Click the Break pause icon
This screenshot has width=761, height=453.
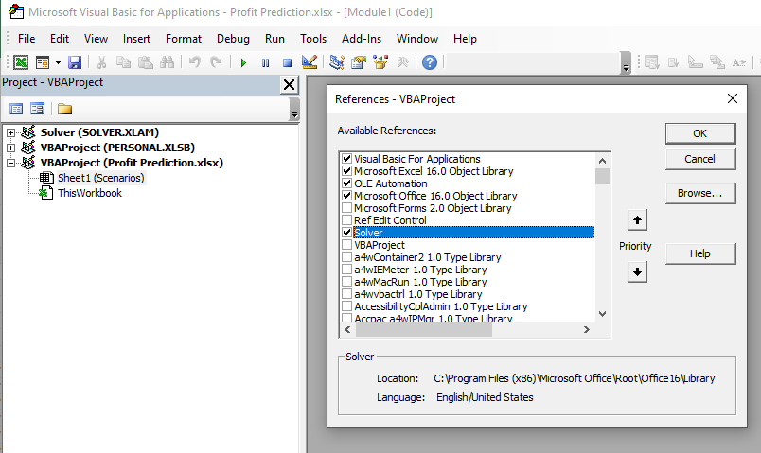point(265,62)
